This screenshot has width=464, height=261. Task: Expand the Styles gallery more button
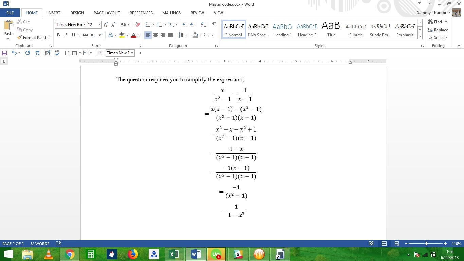[x=420, y=36]
